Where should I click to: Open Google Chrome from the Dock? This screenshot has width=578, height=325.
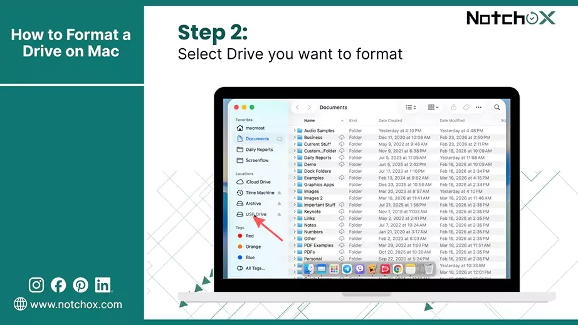pos(397,269)
